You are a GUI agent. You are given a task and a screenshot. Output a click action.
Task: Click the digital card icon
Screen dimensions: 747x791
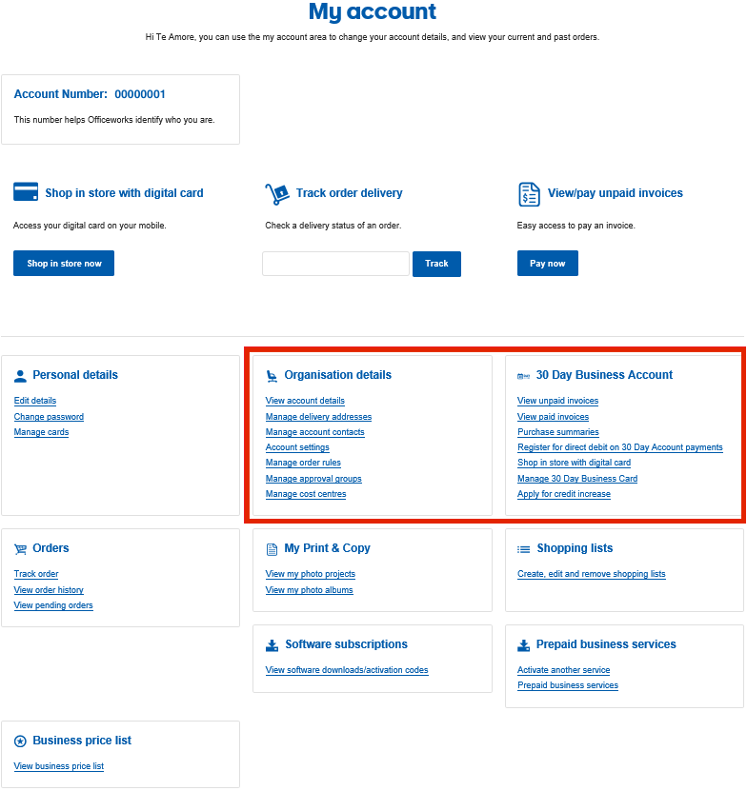pos(26,192)
